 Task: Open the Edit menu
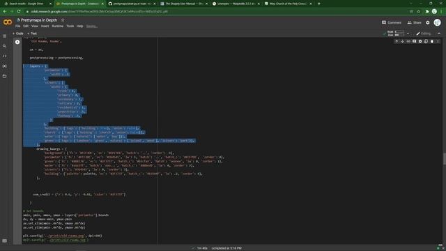(x=26, y=26)
